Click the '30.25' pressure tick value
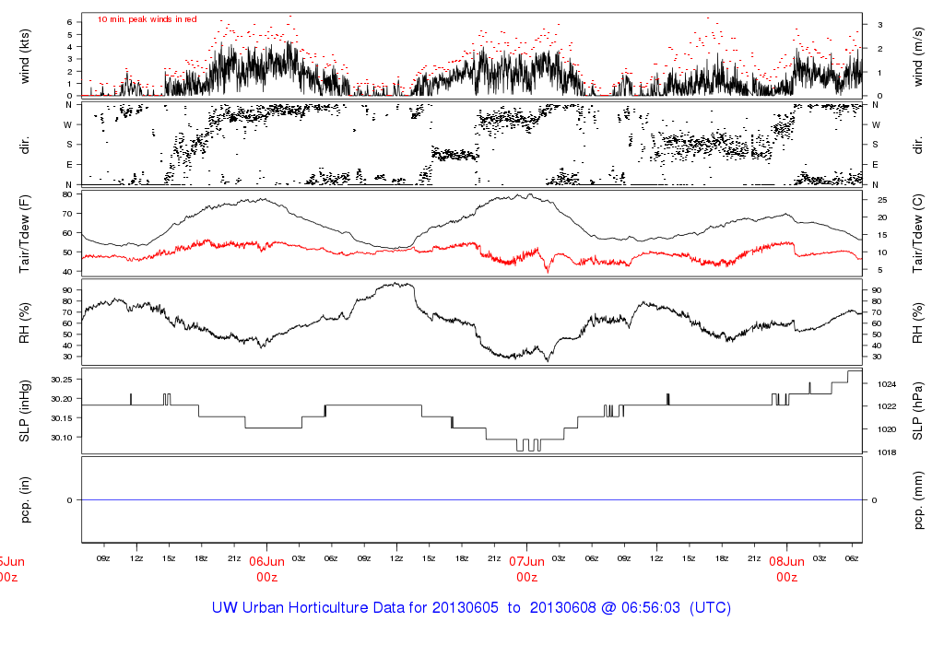This screenshot has height=645, width=944. (x=62, y=380)
